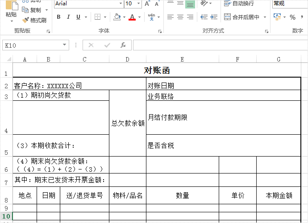Toggle middle vertical alignment (highlighted)
The width and height of the screenshot is (308, 223).
point(190,4)
